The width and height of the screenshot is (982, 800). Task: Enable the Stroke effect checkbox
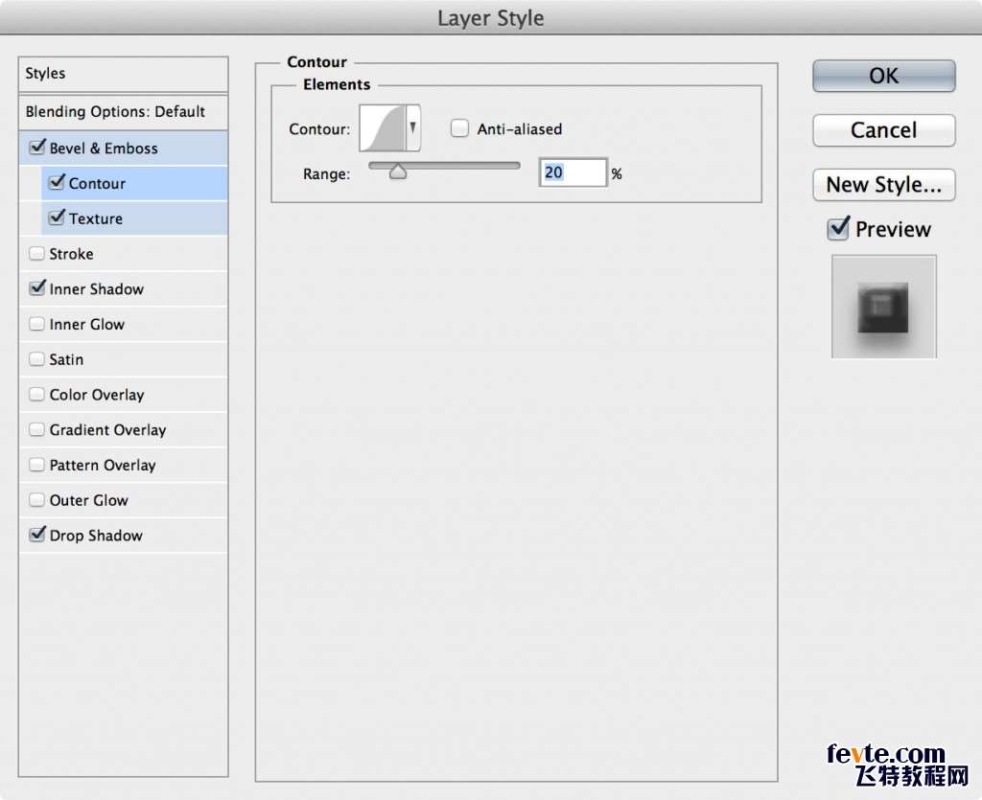(37, 254)
